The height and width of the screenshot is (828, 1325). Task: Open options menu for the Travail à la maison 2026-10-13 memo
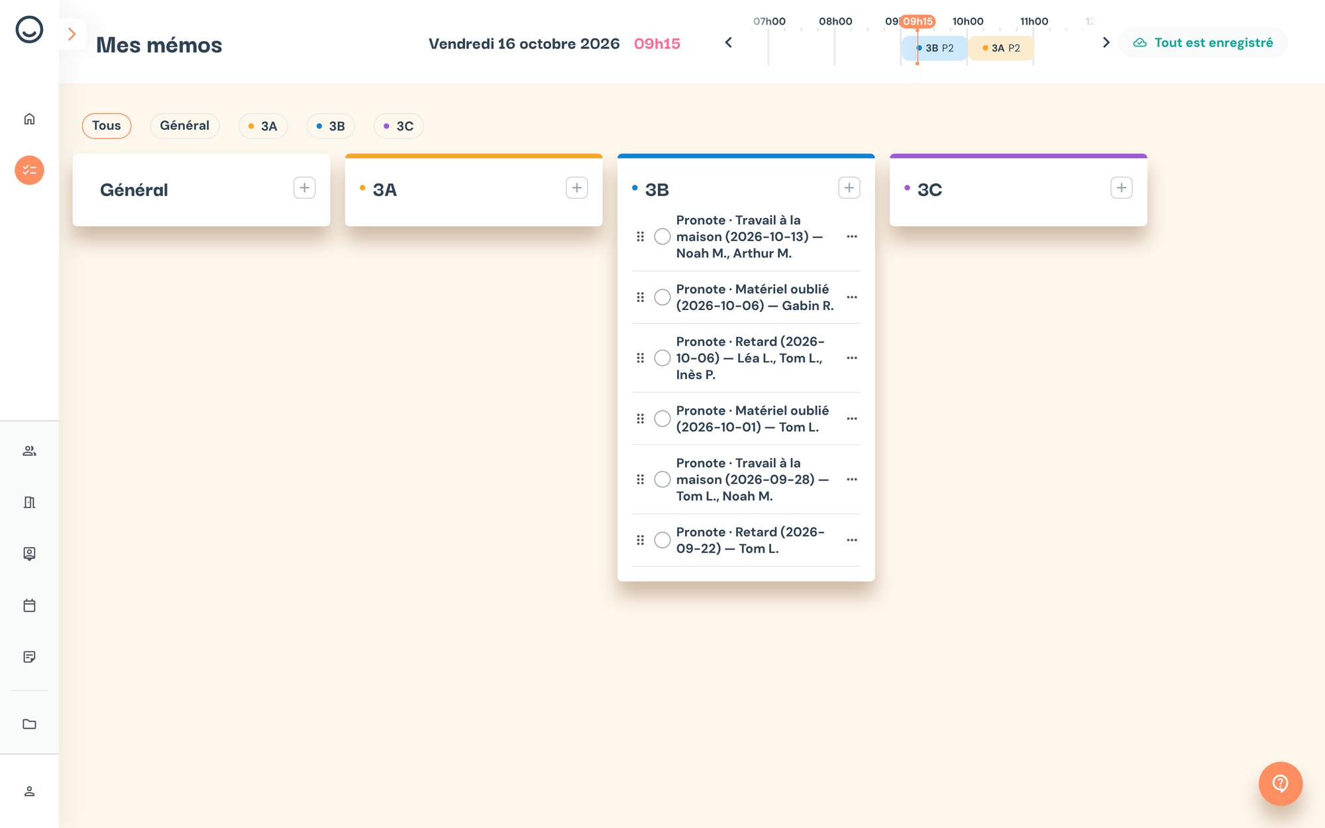tap(851, 236)
